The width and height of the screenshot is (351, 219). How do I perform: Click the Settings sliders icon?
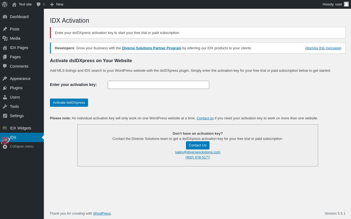[x=5, y=116]
